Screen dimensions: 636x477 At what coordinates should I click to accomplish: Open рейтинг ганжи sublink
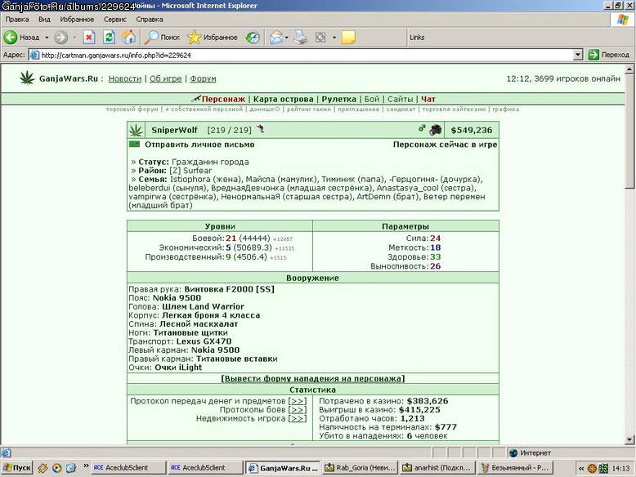[309, 109]
